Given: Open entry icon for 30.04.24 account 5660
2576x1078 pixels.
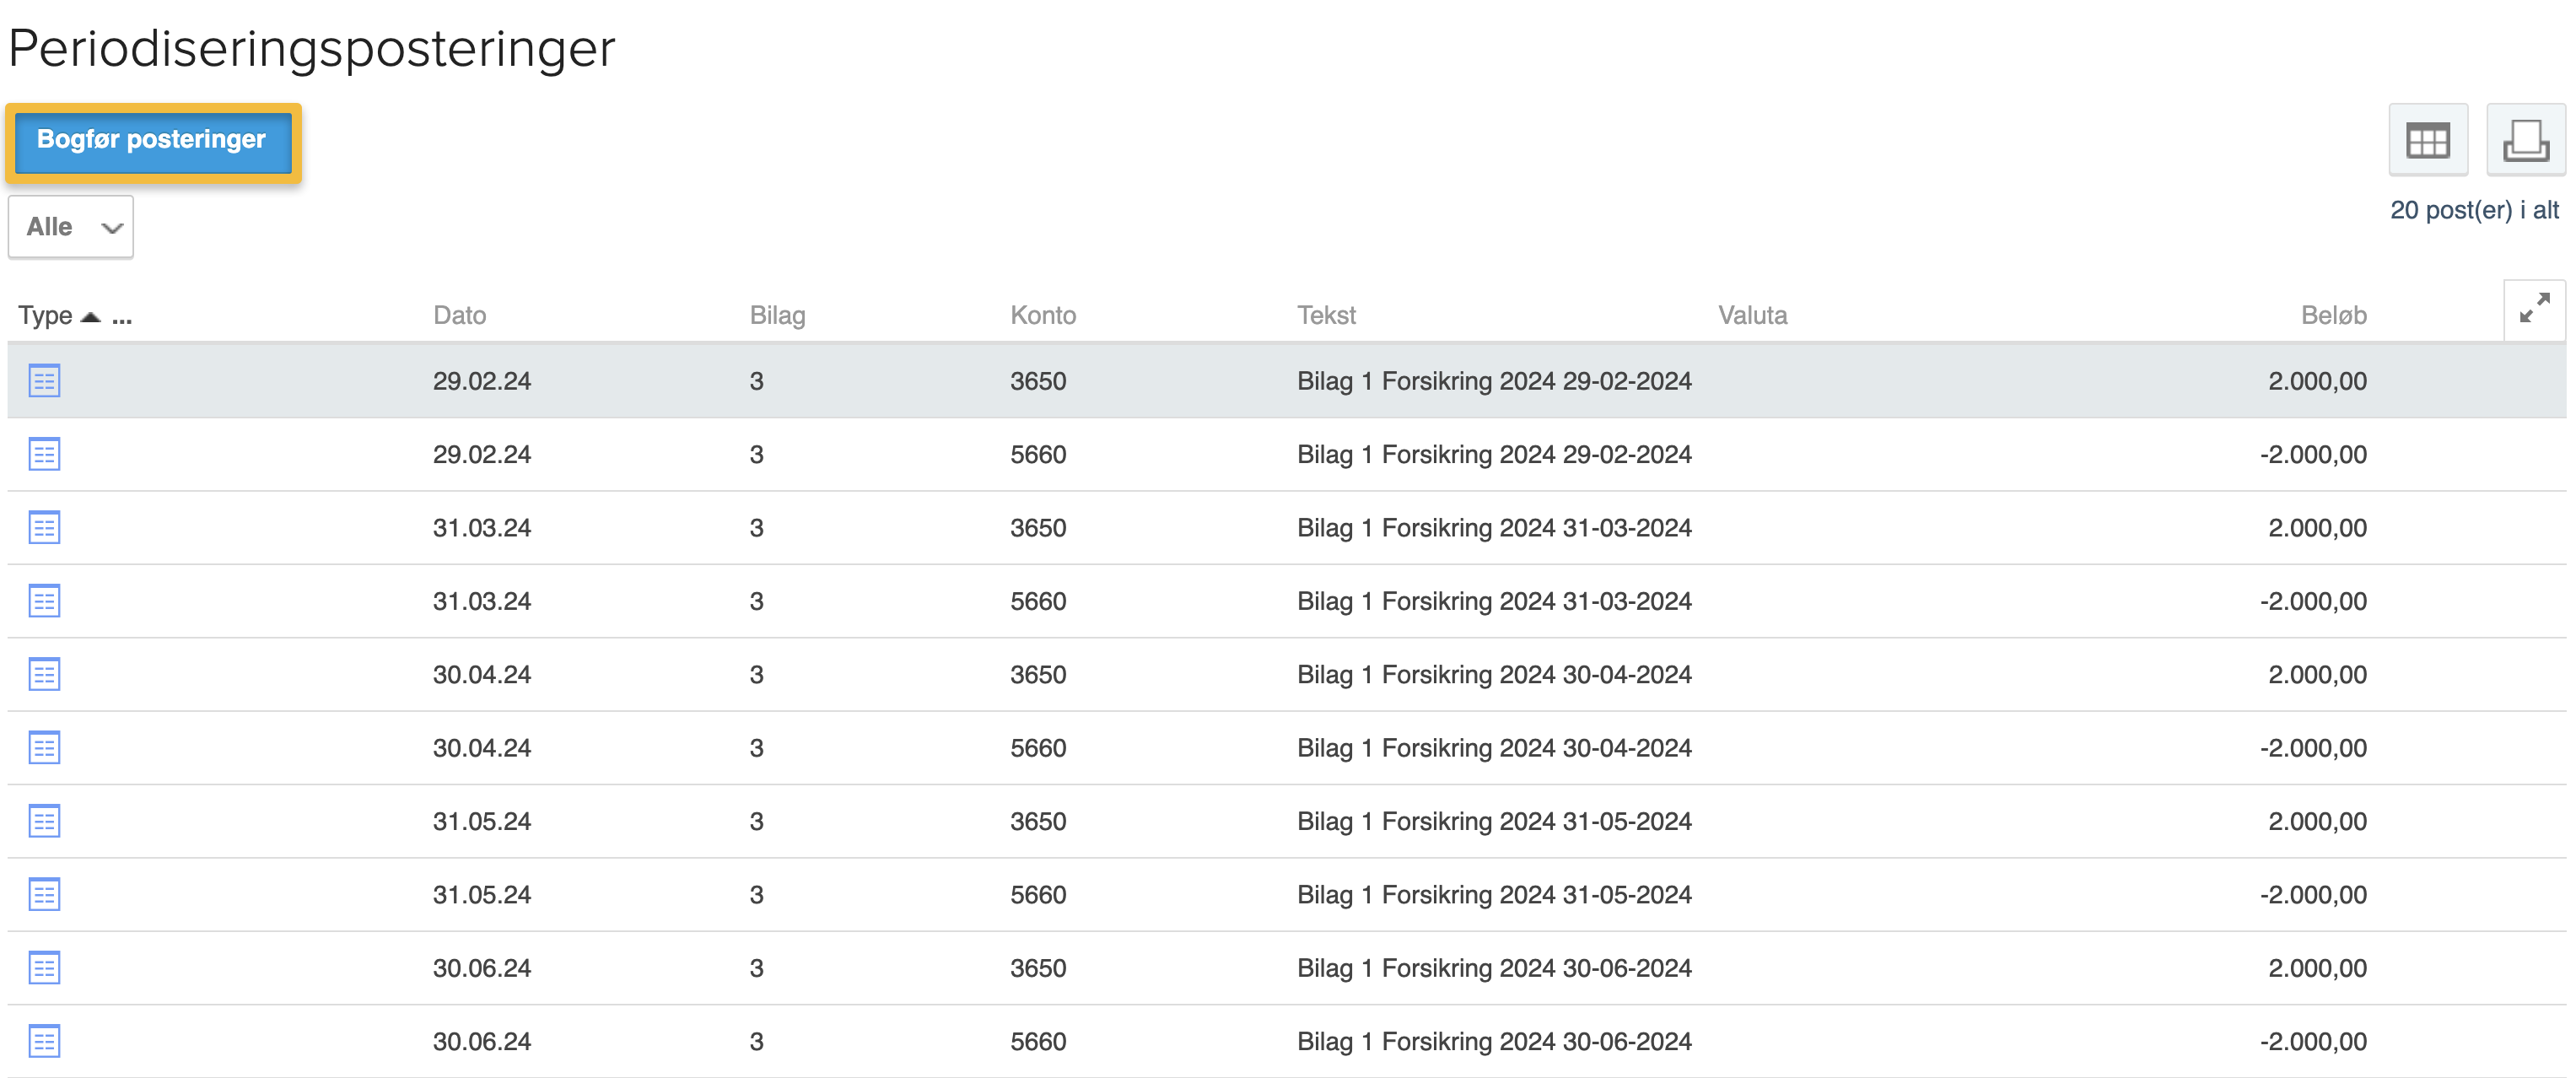Looking at the screenshot, I should pyautogui.click(x=44, y=748).
